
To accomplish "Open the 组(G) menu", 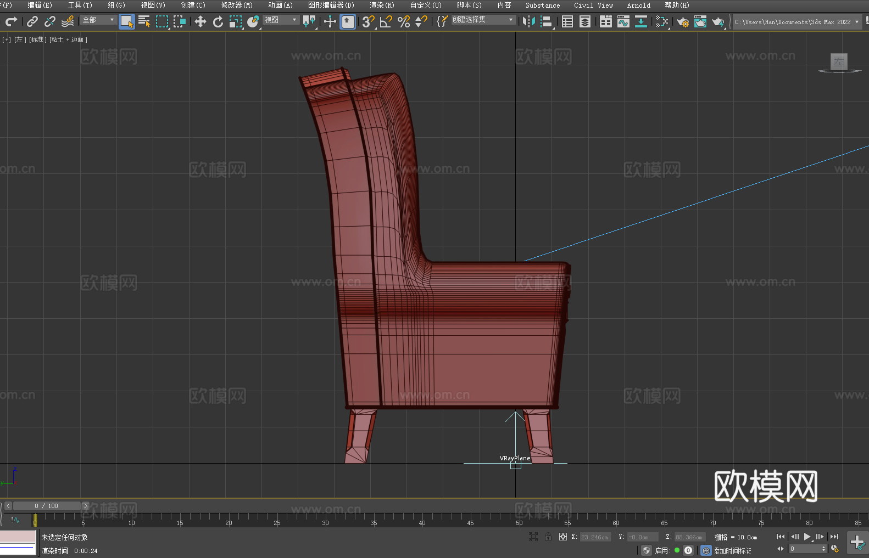I will pos(116,5).
